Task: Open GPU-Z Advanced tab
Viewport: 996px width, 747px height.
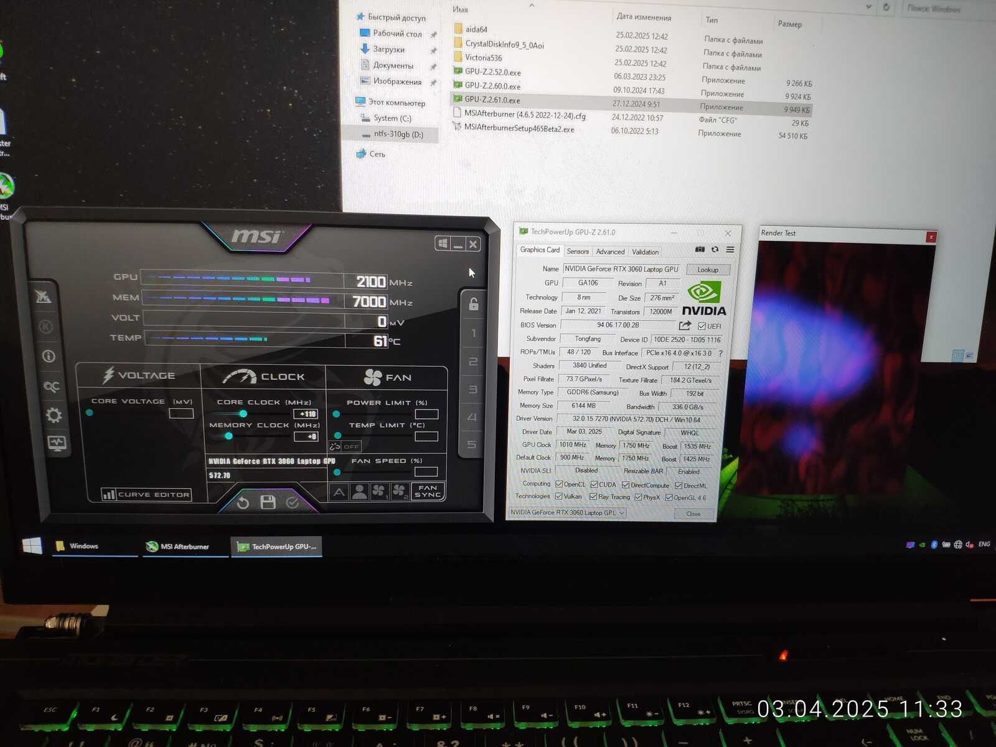Action: coord(610,252)
